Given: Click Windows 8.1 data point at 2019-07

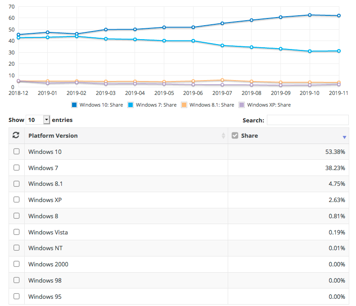Looking at the screenshot, I should pyautogui.click(x=222, y=80).
